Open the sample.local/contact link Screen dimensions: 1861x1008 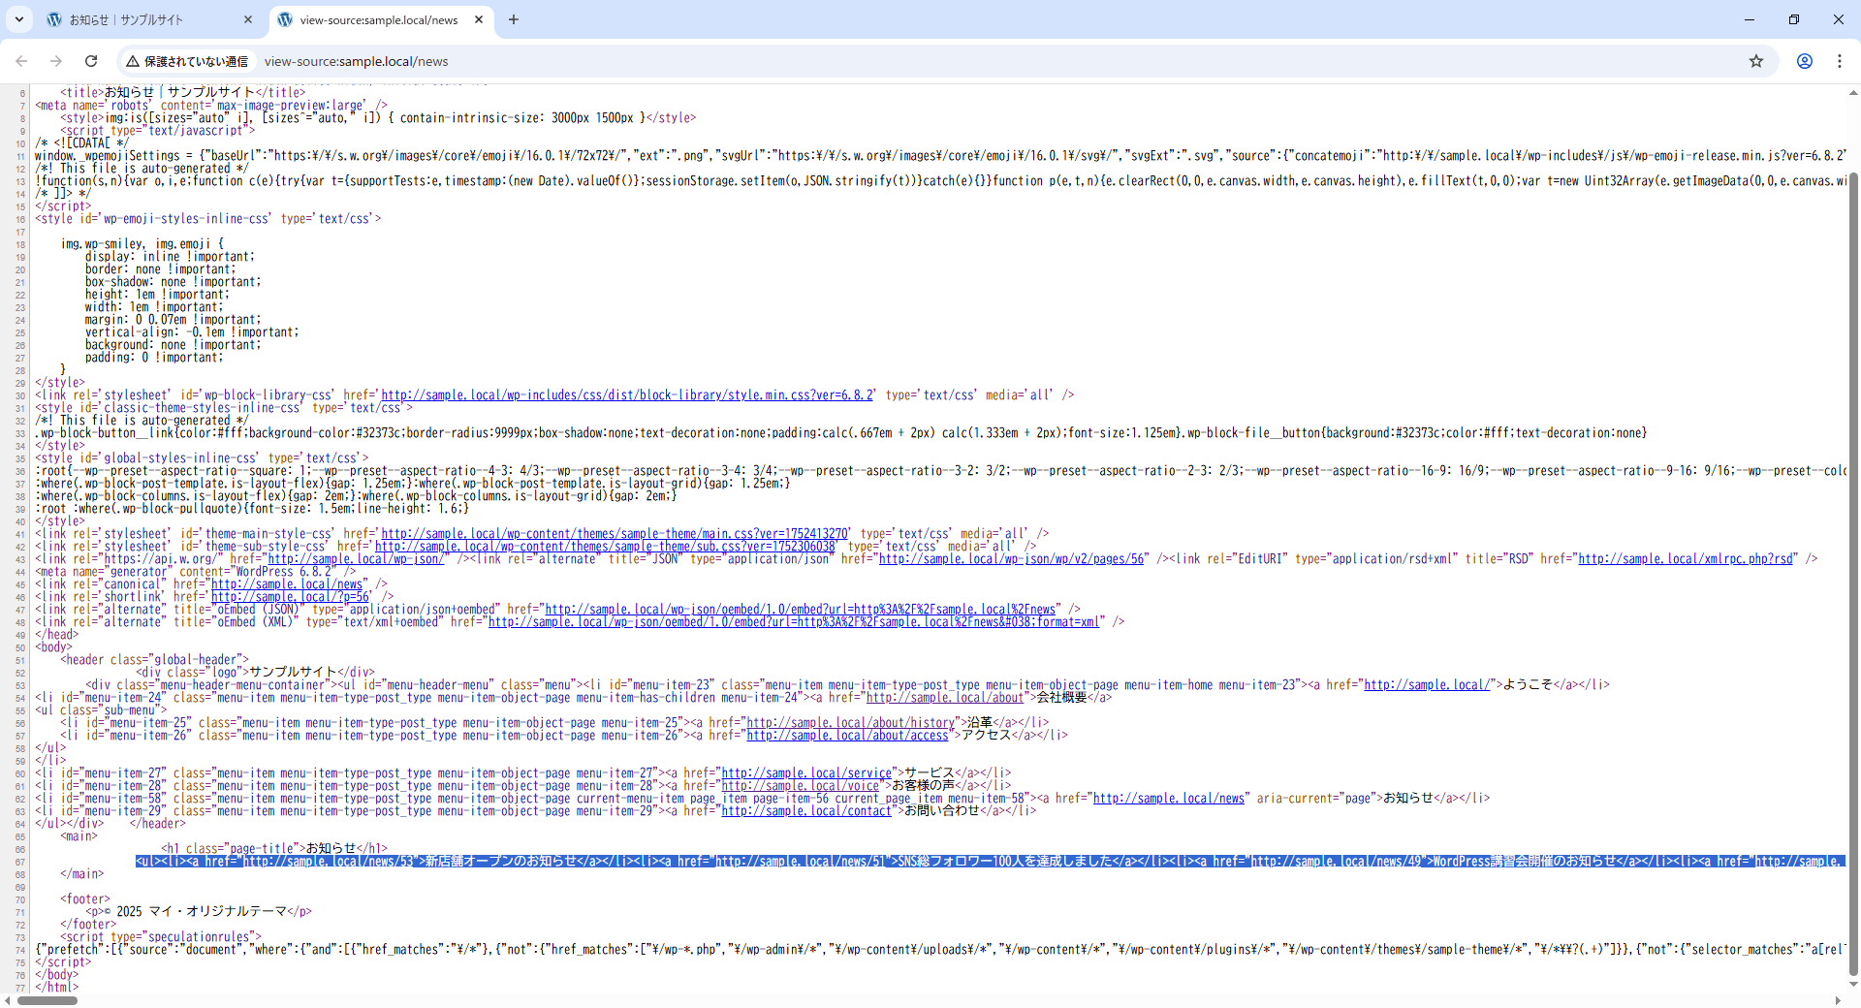pos(806,811)
